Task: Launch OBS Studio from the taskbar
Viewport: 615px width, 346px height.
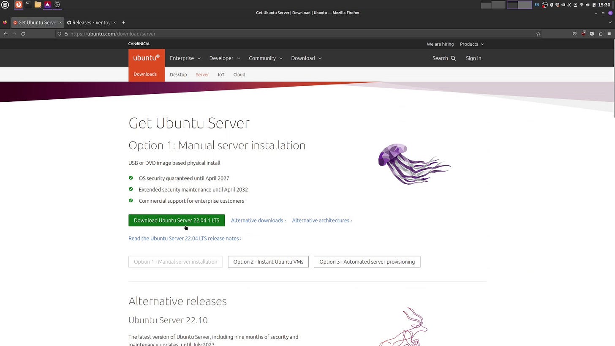Action: [x=57, y=4]
